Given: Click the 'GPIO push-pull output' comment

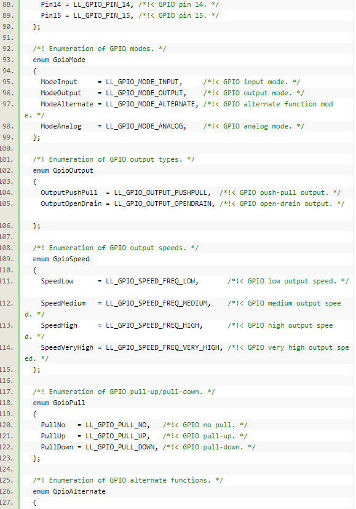Looking at the screenshot, I should click(280, 192).
